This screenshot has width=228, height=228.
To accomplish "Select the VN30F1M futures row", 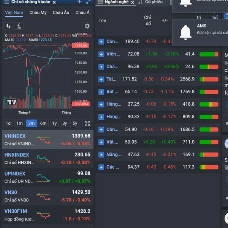I will click(x=47, y=215).
